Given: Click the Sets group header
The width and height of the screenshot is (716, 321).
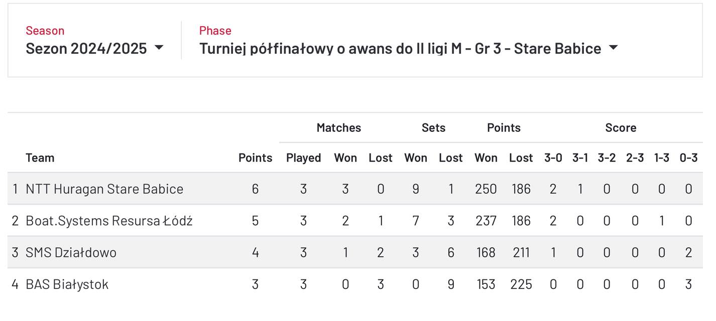Looking at the screenshot, I should (x=433, y=128).
